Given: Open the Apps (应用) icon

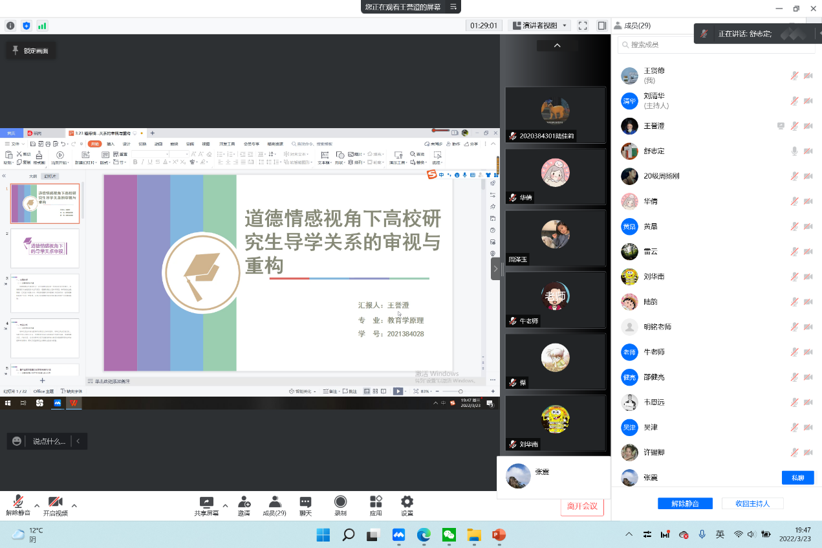Looking at the screenshot, I should pyautogui.click(x=376, y=503).
